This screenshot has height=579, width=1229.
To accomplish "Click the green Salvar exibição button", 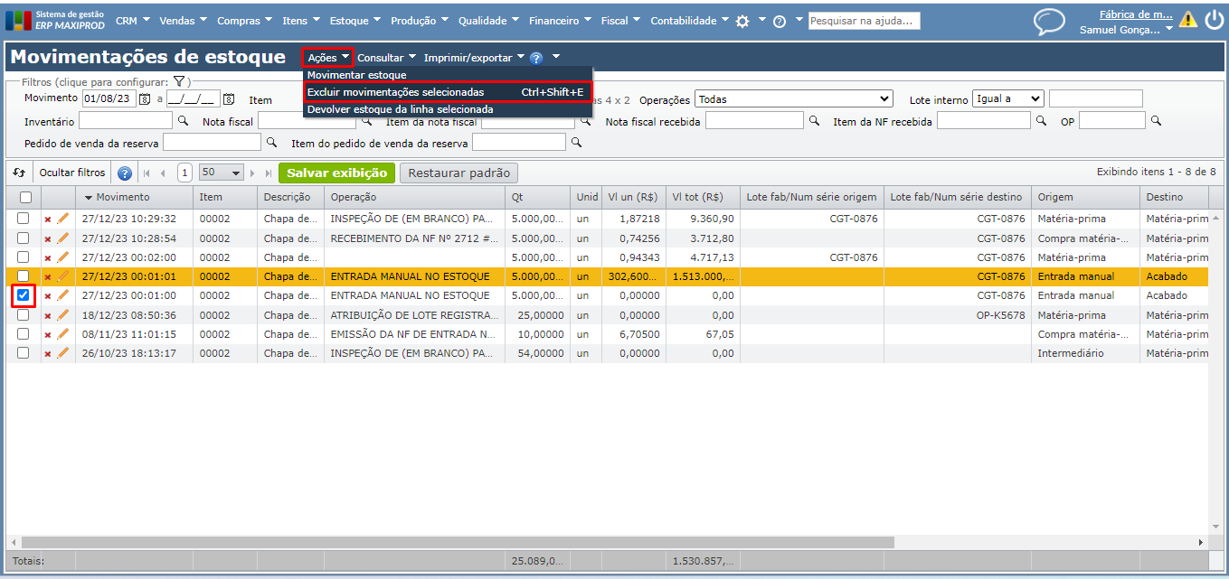I will pos(336,173).
